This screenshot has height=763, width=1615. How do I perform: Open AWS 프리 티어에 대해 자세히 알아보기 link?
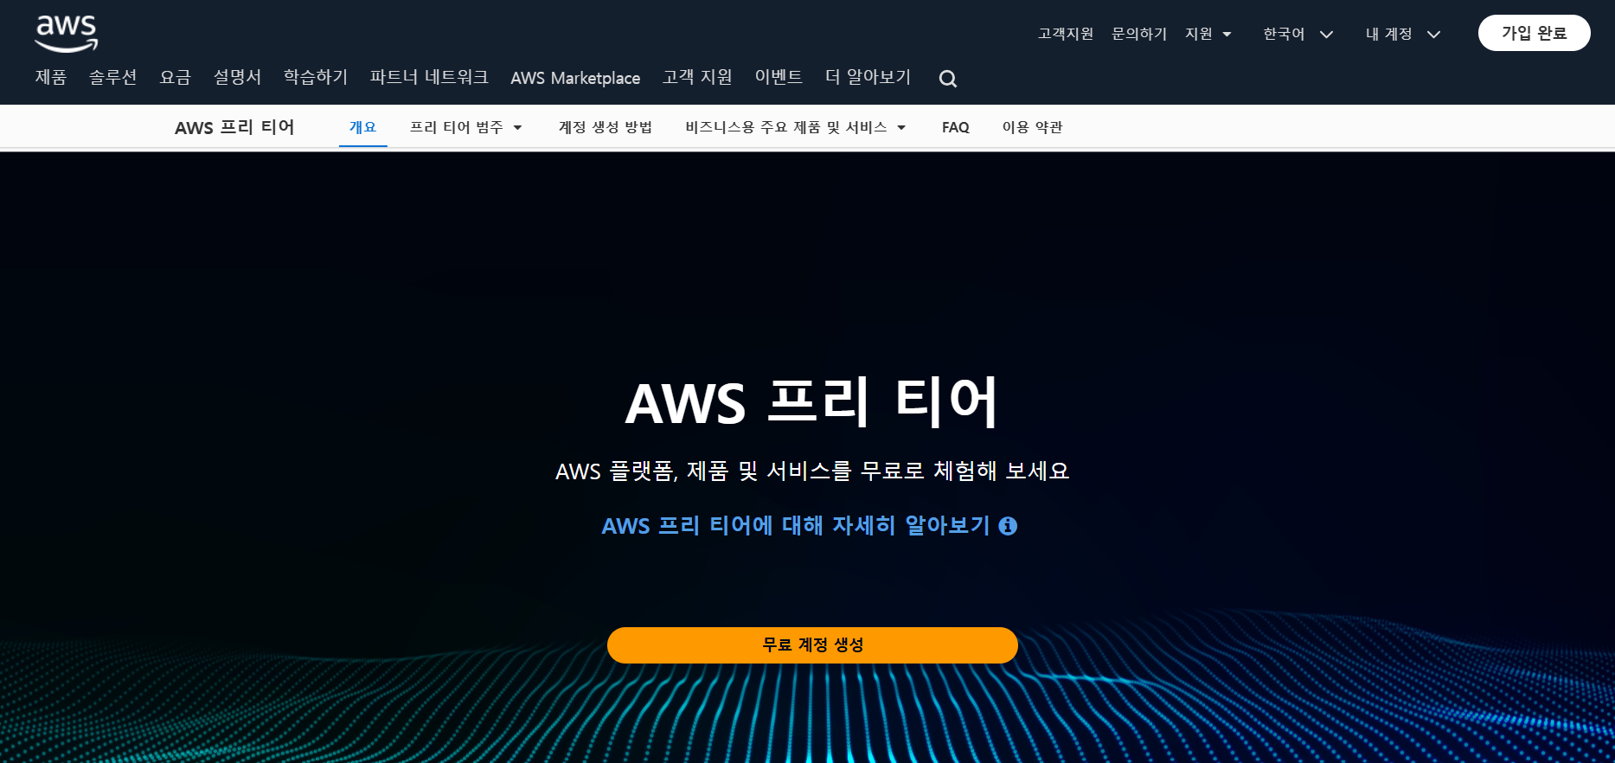(x=795, y=526)
